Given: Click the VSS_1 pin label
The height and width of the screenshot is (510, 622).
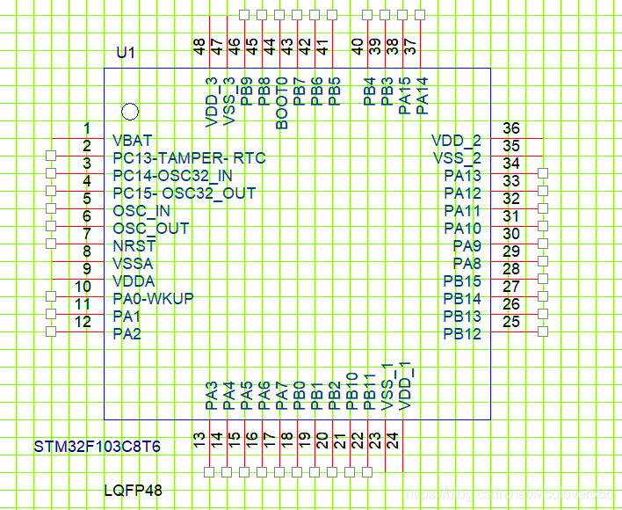Looking at the screenshot, I should coord(387,387).
